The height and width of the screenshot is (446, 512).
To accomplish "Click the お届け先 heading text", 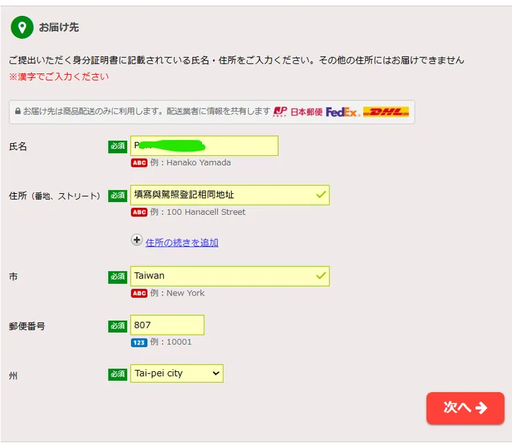I will click(59, 28).
